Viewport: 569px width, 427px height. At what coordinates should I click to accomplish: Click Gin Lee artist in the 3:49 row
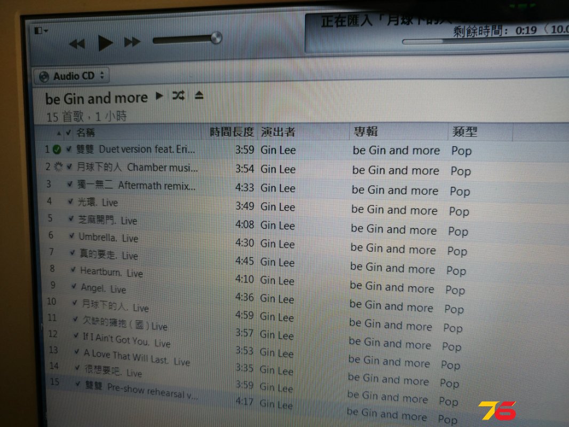[x=278, y=207]
